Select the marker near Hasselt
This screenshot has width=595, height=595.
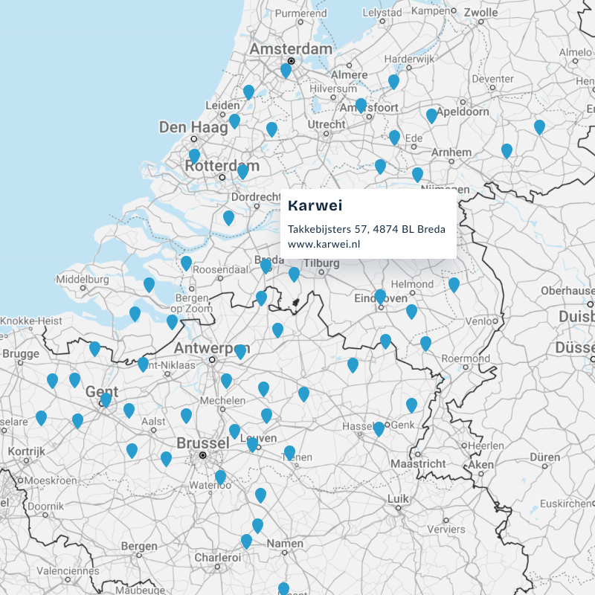coord(379,428)
